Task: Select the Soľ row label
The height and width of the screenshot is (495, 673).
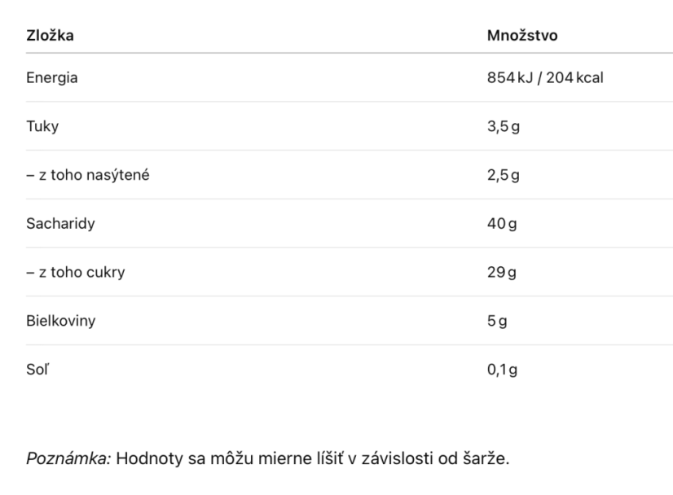Action: [37, 370]
